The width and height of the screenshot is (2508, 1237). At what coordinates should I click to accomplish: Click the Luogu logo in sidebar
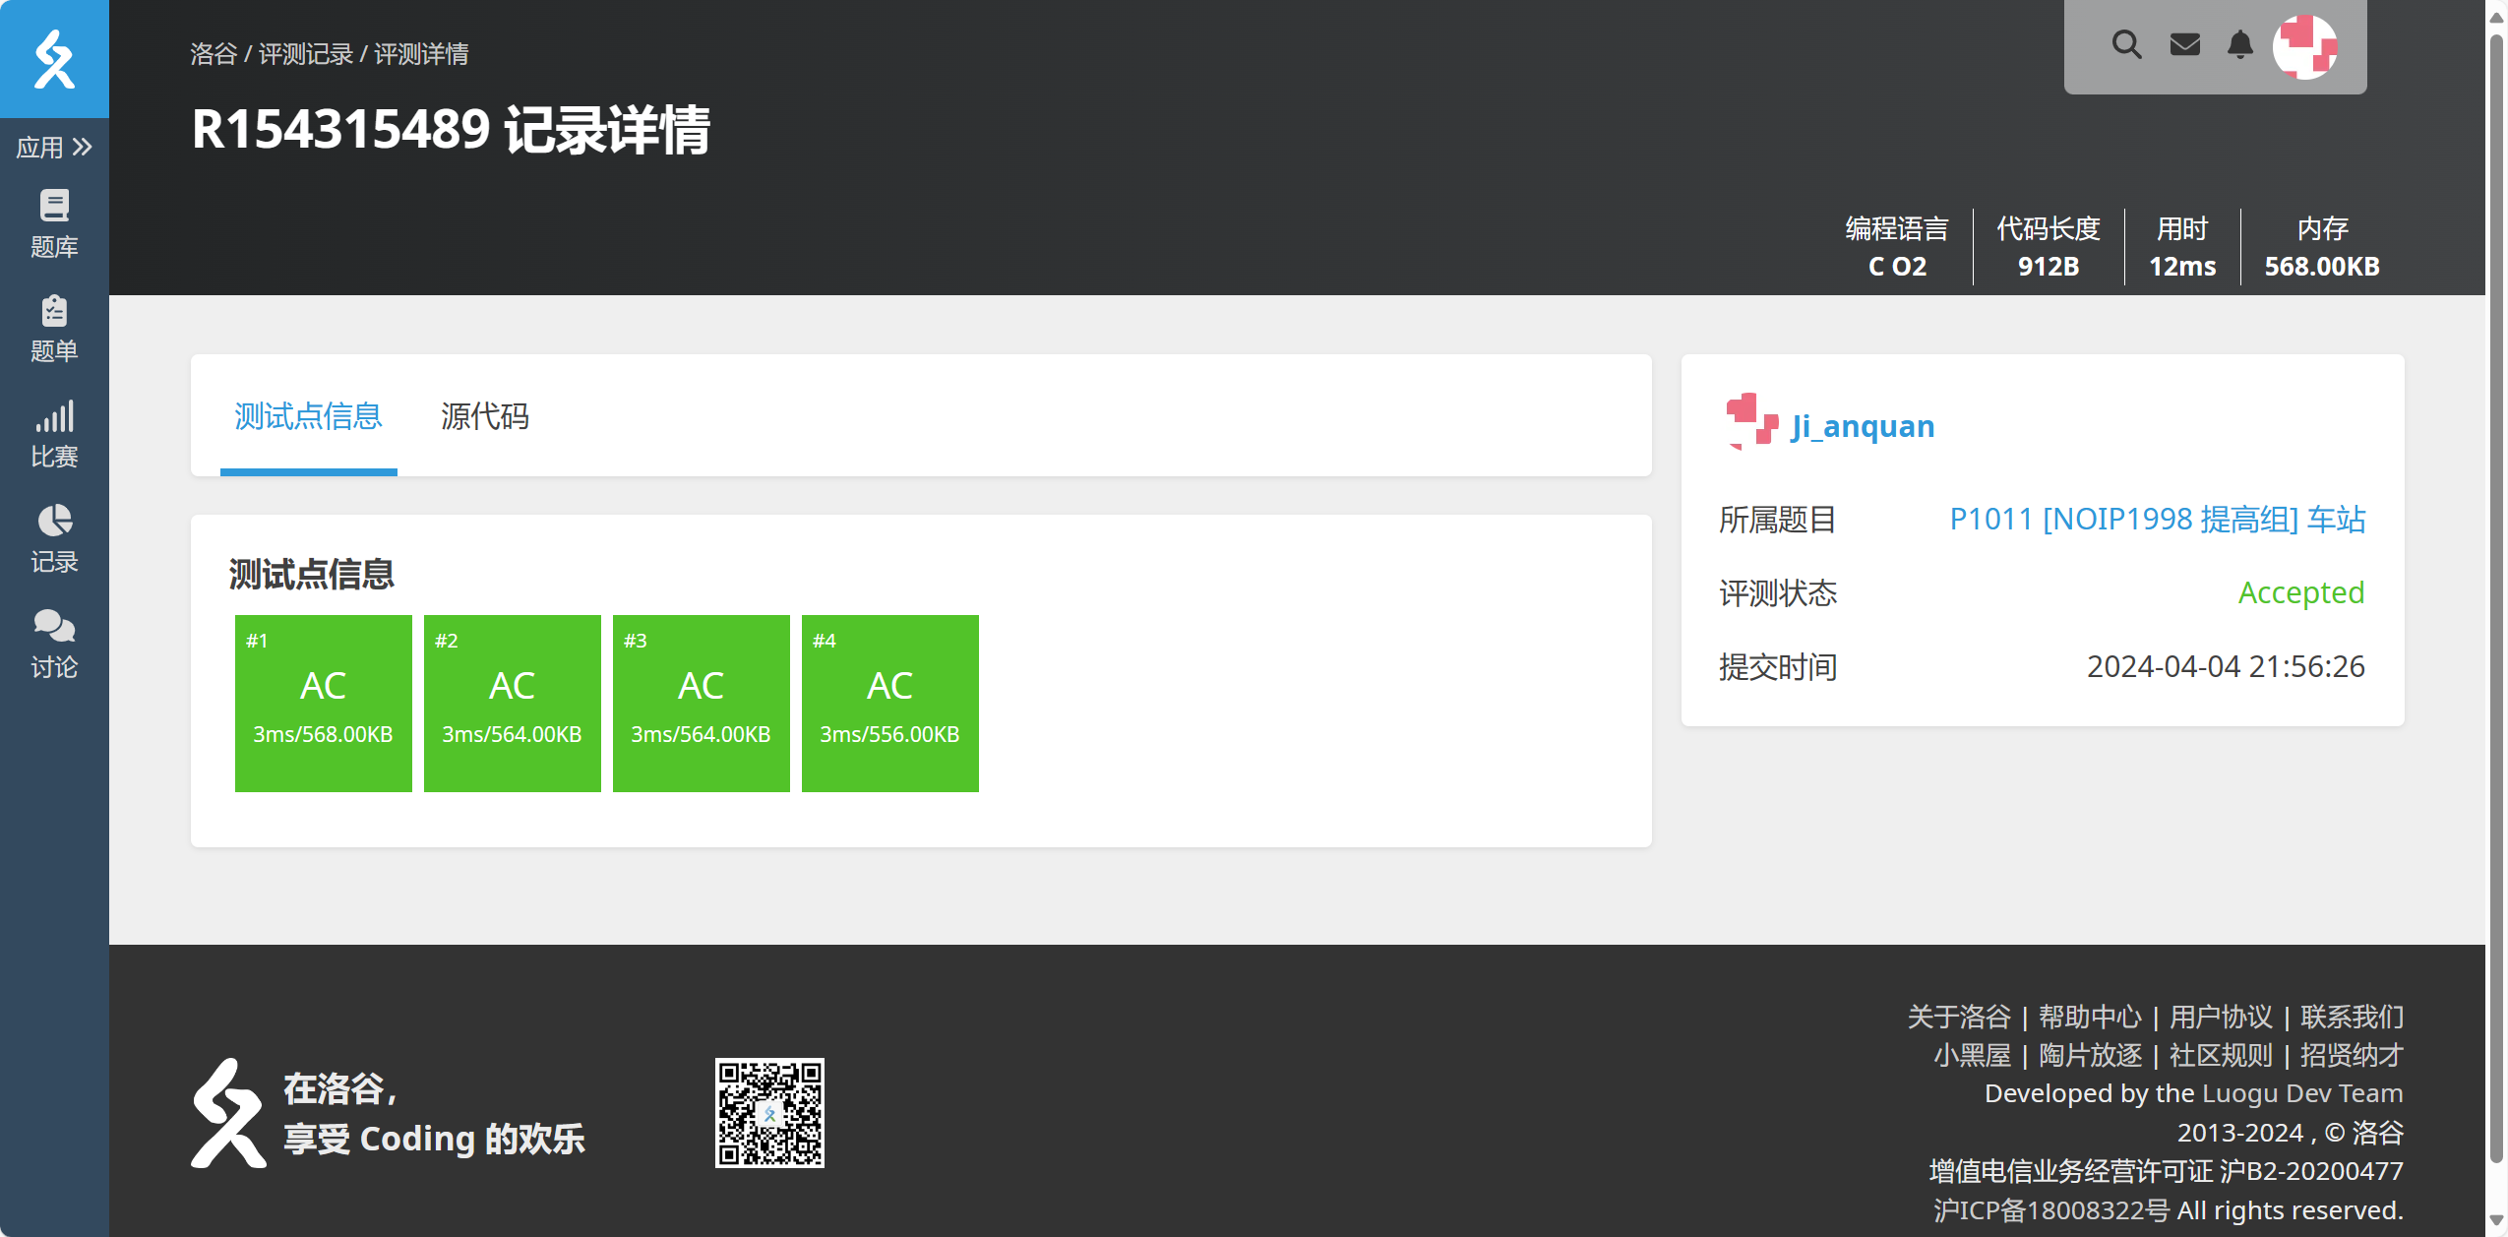[x=54, y=59]
